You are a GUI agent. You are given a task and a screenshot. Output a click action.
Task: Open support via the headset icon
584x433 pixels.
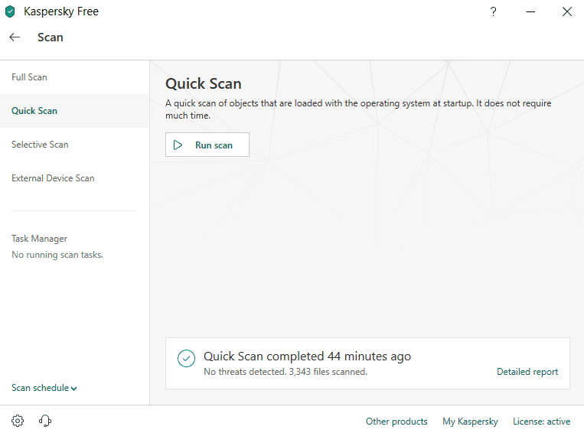coord(45,421)
